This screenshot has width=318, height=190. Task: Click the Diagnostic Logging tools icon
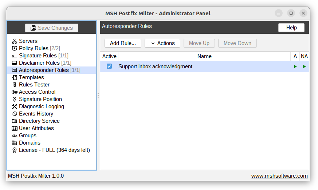pyautogui.click(x=15, y=107)
